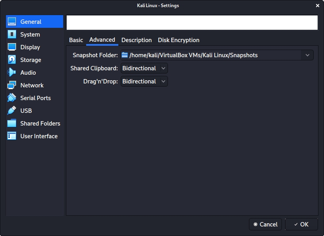
Task: Open the Display settings screen icon
Action: 12,47
